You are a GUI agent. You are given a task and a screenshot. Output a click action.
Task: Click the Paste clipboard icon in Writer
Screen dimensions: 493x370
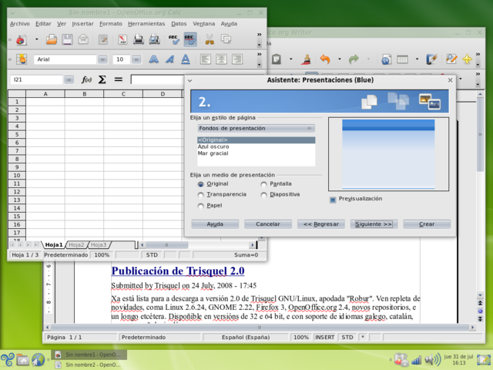tap(277, 59)
